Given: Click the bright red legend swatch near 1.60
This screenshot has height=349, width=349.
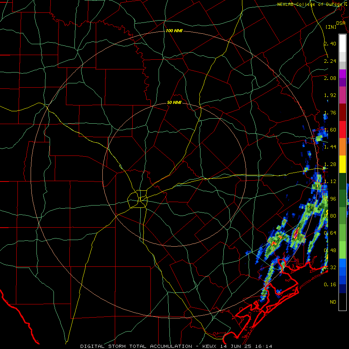Looking at the screenshot, I should 342,130.
